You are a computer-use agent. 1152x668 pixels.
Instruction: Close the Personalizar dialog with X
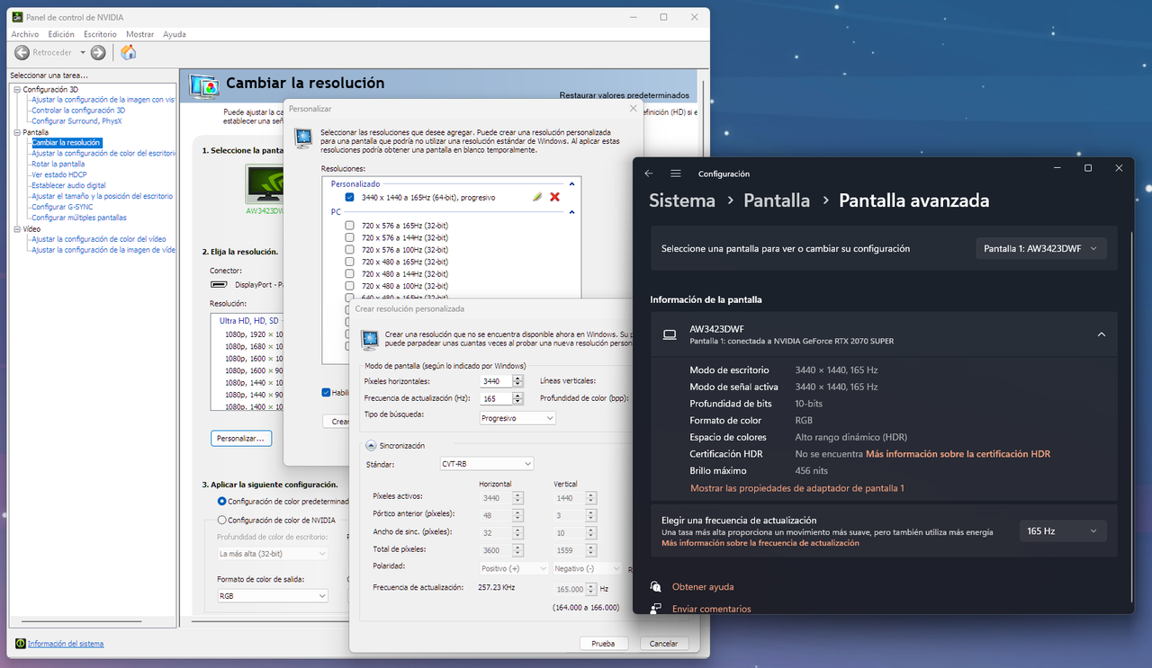(633, 109)
